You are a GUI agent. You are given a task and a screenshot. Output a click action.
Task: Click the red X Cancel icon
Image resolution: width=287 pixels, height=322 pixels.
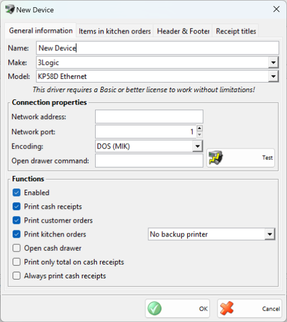click(227, 308)
